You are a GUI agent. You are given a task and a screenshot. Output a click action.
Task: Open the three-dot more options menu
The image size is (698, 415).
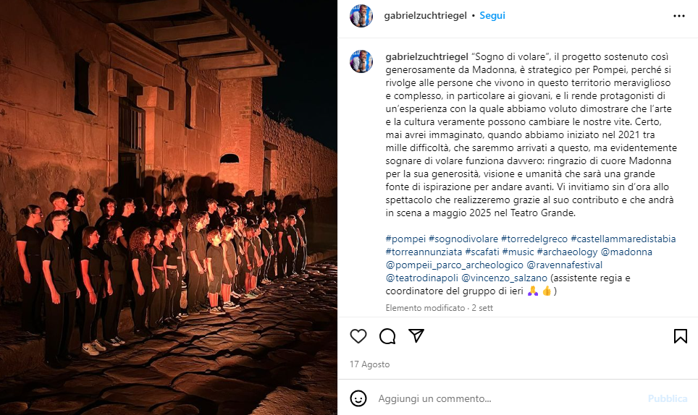coord(679,16)
